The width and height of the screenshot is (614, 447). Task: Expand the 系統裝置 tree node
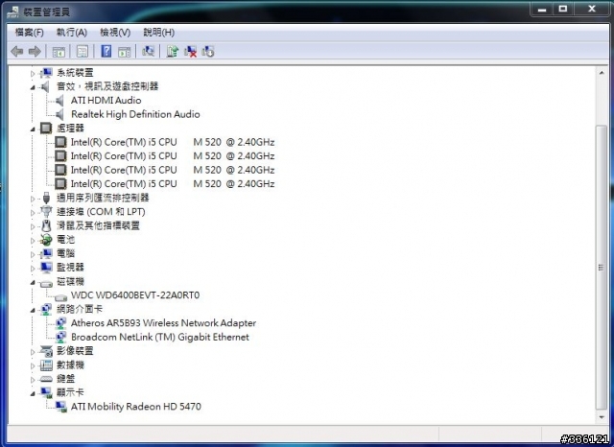[33, 73]
